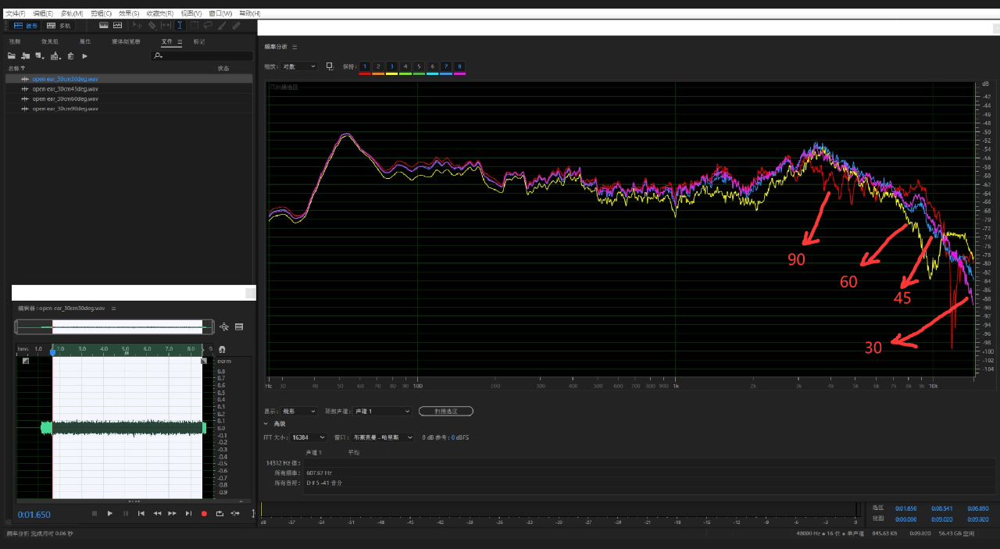Select open ear_30cm60deg.wav in file list

66,99
